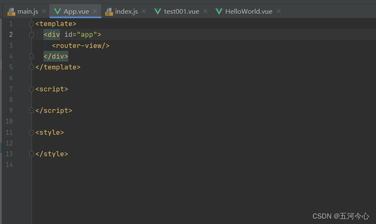Collapse the script block on line 7

(x=31, y=89)
